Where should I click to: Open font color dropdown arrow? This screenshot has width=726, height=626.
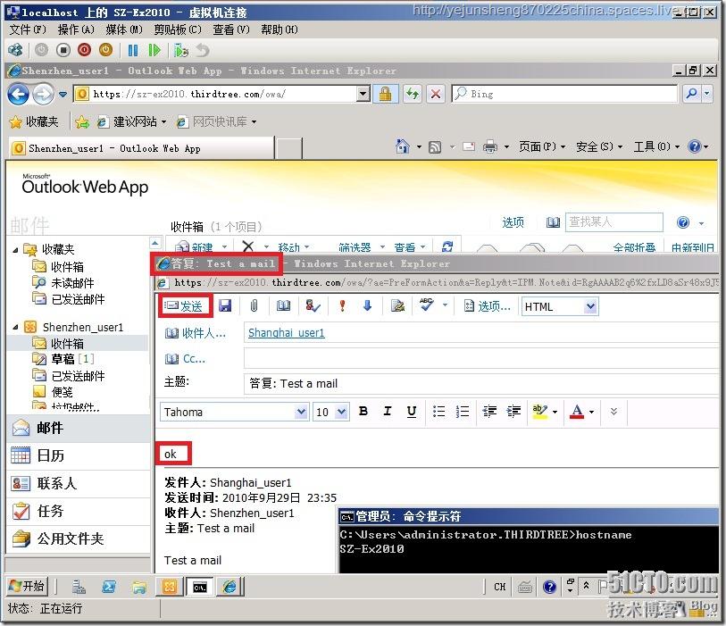tap(591, 412)
